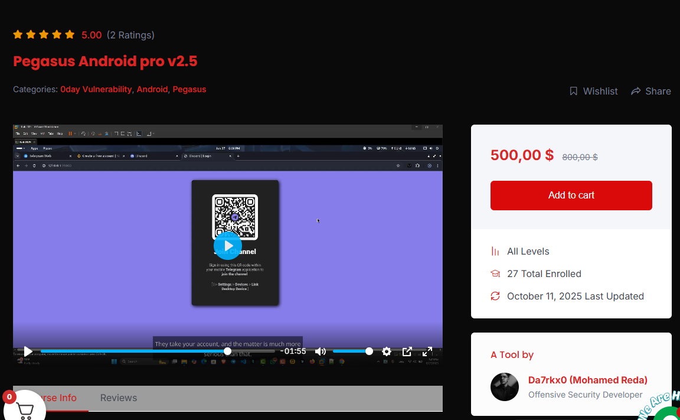Click the levels bar-chart icon
The image size is (680, 420).
(495, 251)
